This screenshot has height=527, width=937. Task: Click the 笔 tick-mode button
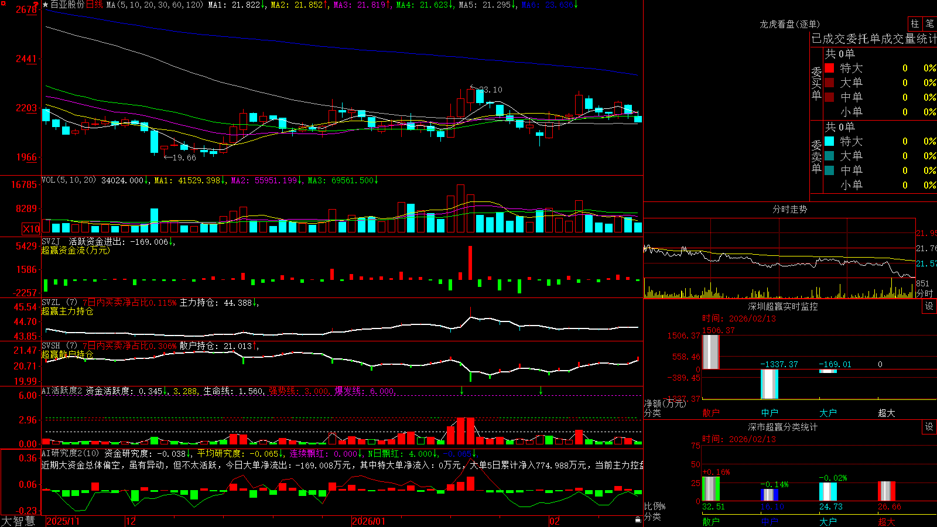pos(929,24)
